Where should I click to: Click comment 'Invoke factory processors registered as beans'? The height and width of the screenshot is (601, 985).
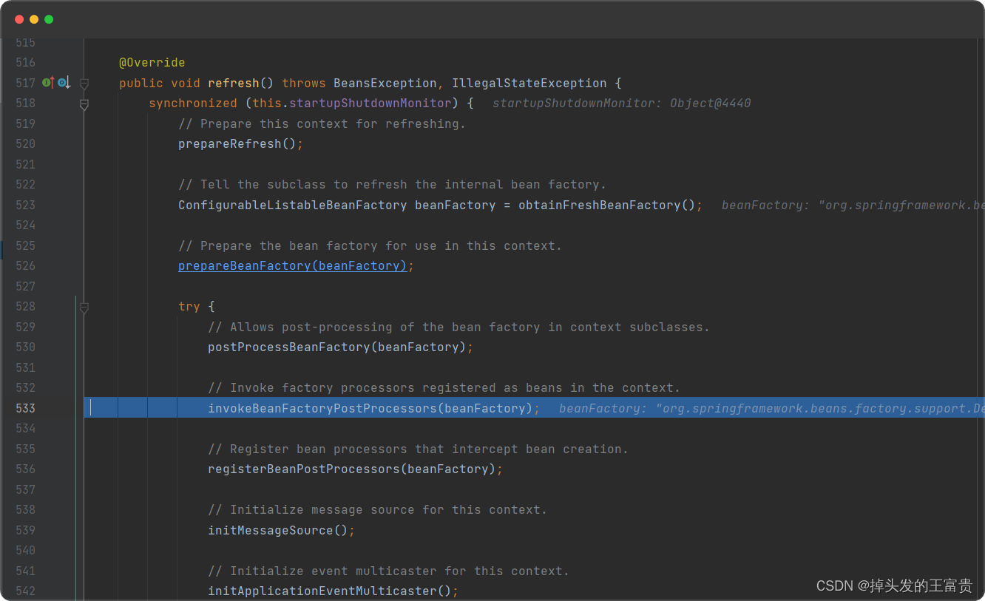coord(444,388)
